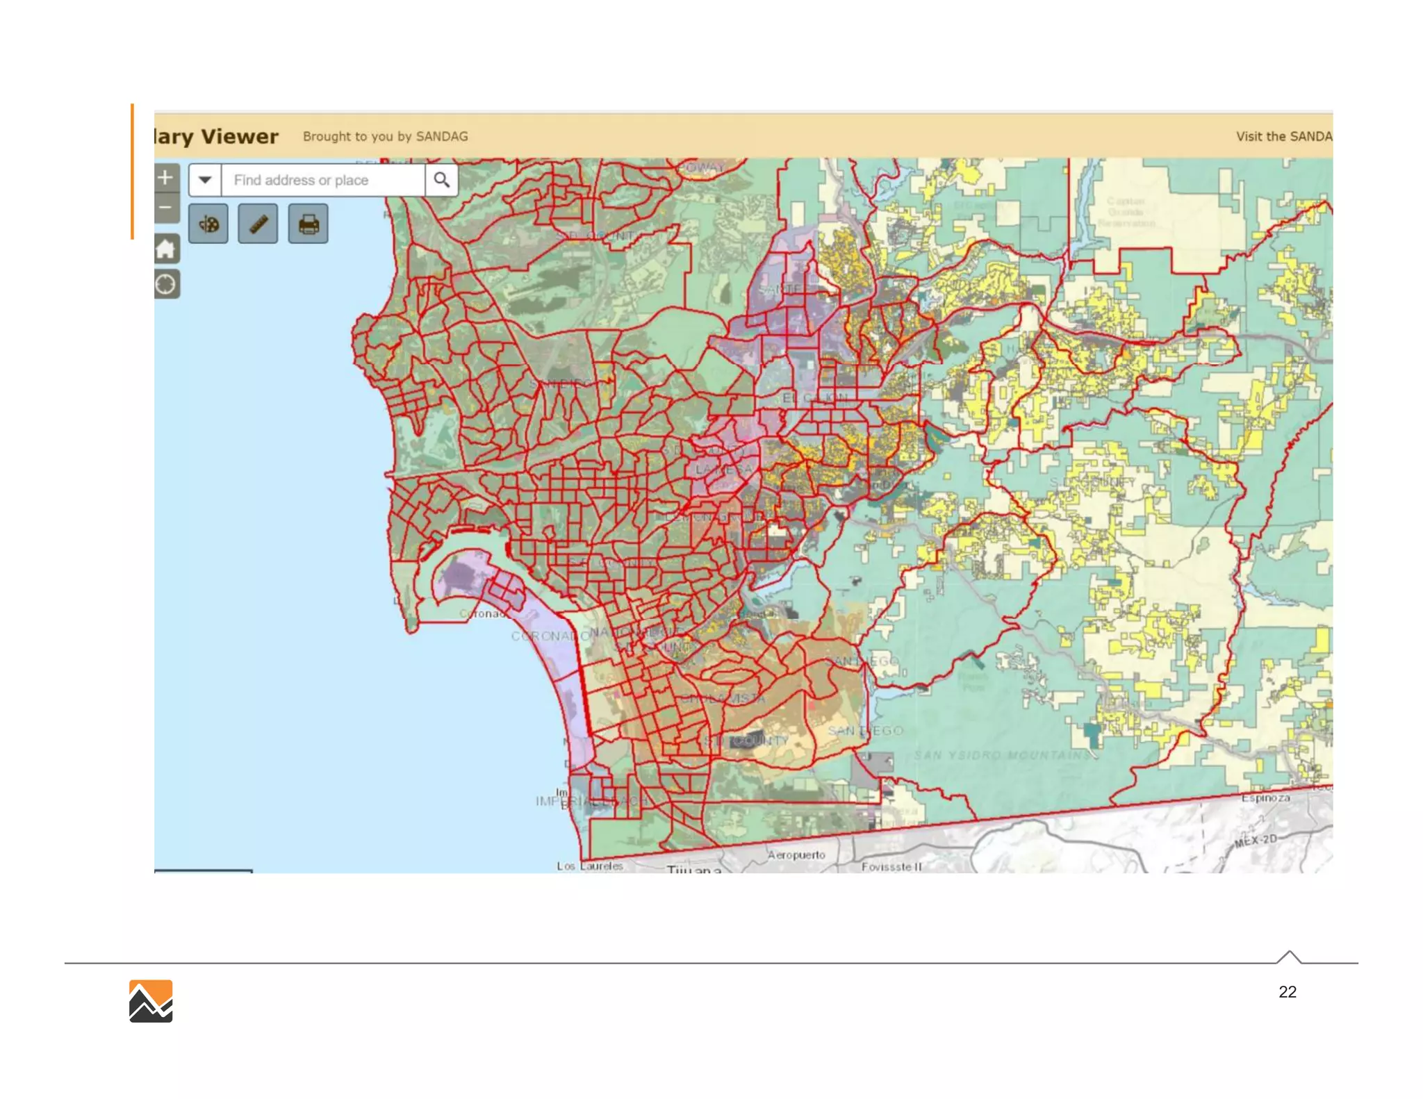Click the MEX-2D highway label
This screenshot has width=1423, height=1099.
click(1256, 841)
